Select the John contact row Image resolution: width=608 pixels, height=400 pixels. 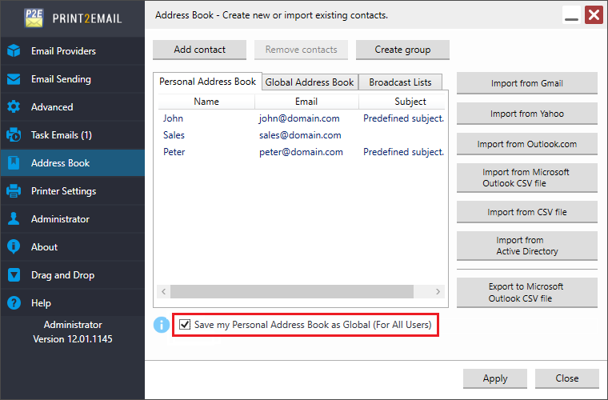pyautogui.click(x=302, y=118)
